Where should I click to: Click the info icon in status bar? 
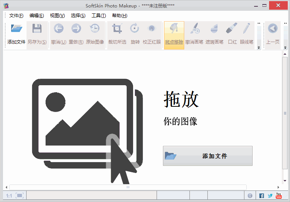[x=250, y=196]
